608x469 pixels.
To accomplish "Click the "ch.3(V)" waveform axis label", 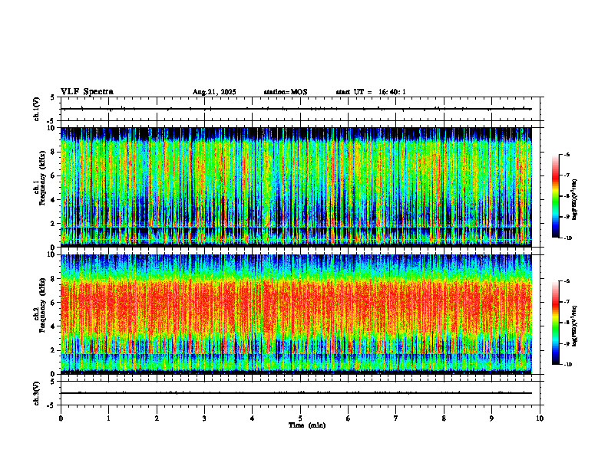I will 36,393.
